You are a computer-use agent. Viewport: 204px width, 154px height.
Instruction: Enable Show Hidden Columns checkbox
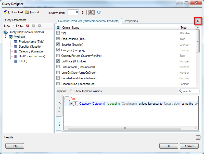click(71, 91)
